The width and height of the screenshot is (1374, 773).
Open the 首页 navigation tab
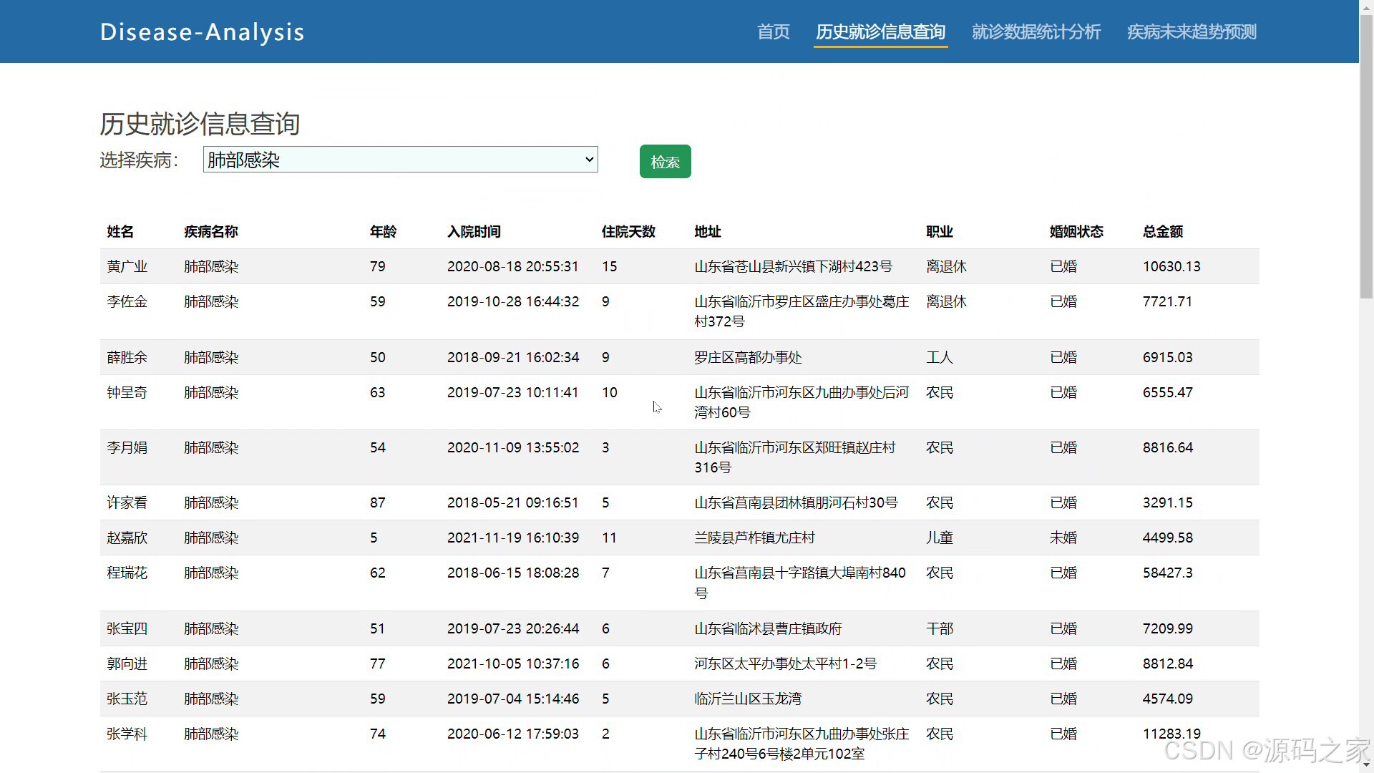click(x=773, y=31)
